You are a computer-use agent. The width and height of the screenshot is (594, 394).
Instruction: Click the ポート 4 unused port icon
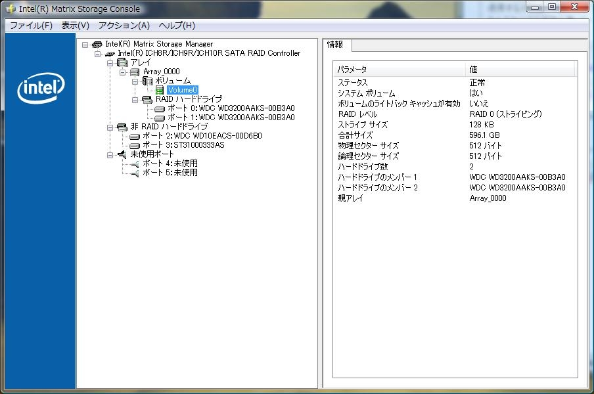pyautogui.click(x=135, y=164)
